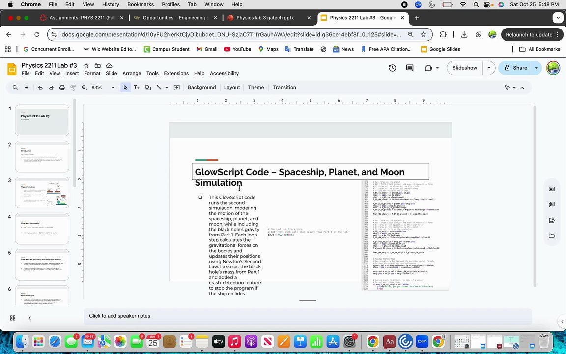Redo the last undone action
This screenshot has width=566, height=354.
tap(51, 88)
